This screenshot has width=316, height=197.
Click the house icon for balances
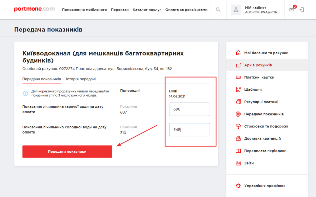[238, 53]
